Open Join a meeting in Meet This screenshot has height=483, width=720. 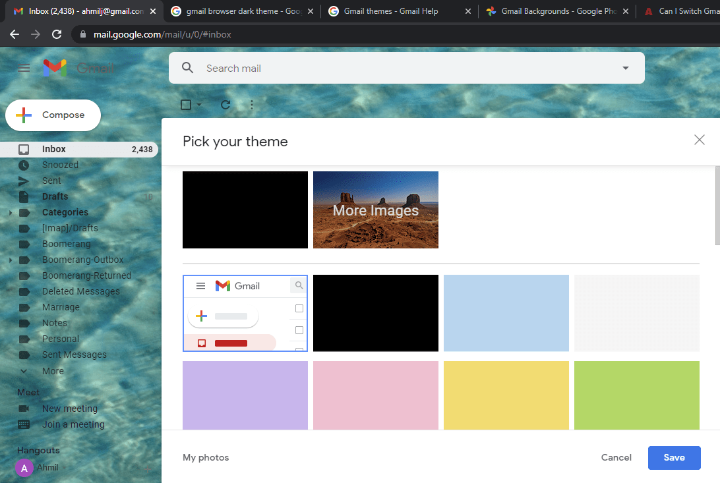tap(73, 424)
